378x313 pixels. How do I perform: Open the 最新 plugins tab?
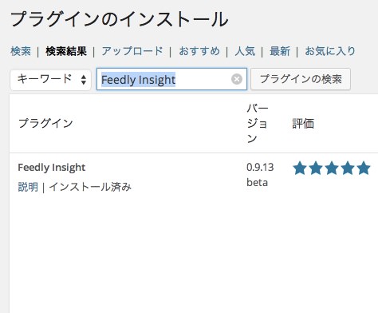click(x=280, y=51)
